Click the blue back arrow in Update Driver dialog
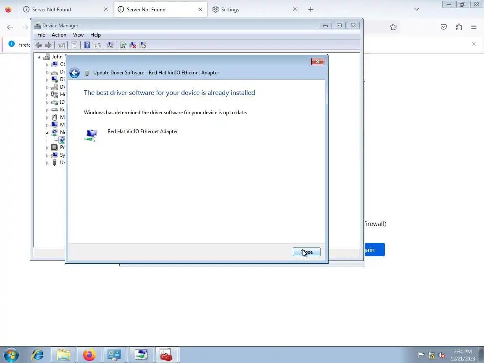The image size is (484, 363). (74, 73)
